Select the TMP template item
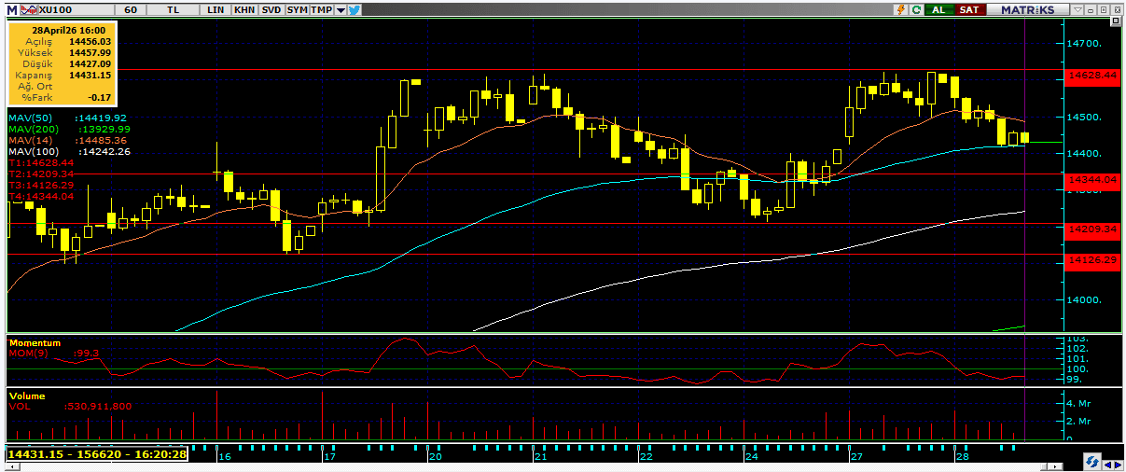Viewport: 1126px width, 472px height. point(321,9)
